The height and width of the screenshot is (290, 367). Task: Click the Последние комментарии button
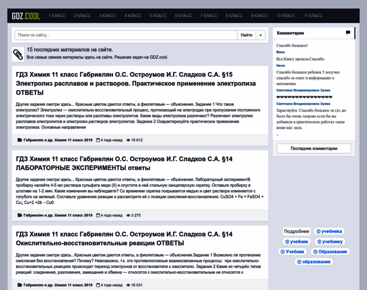pos(314,148)
